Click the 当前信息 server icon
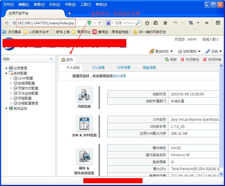This screenshot has height=186, width=225. click(84, 95)
